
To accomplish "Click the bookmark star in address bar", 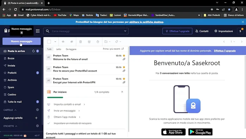I will [229, 9].
